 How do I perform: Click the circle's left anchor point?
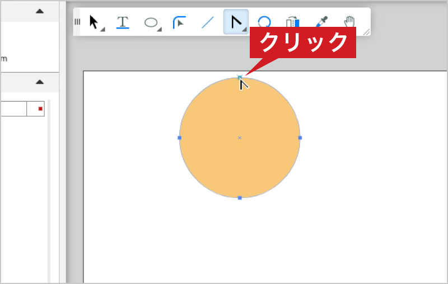pyautogui.click(x=179, y=138)
